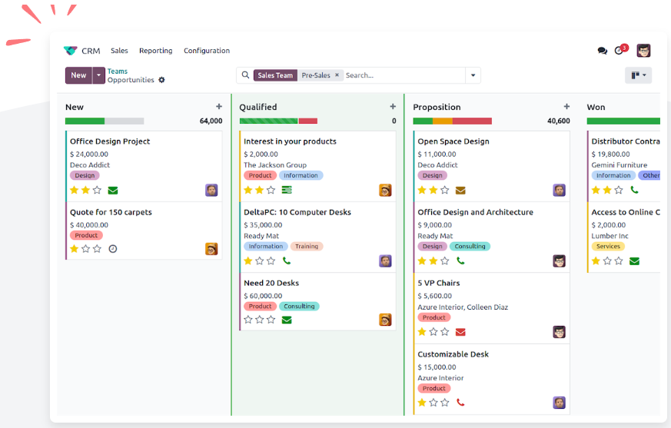Set first priority star on Need 20 Desks
Screen dimensions: 671x428
coord(247,320)
